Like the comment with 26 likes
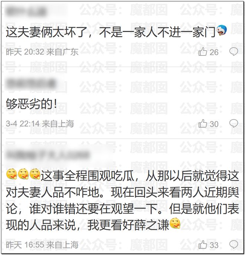The height and width of the screenshot is (255, 245). click(x=203, y=52)
